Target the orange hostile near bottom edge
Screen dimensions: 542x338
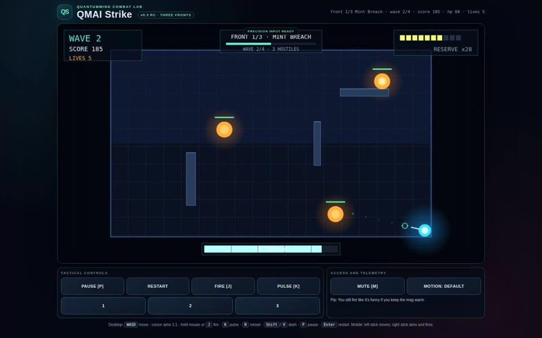(335, 214)
